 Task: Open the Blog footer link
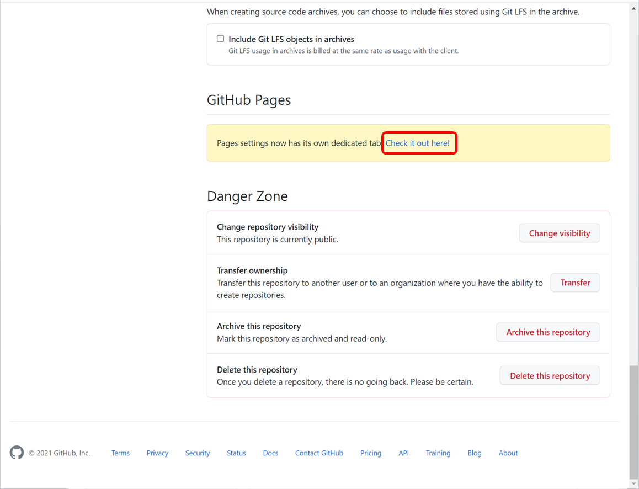tap(475, 453)
